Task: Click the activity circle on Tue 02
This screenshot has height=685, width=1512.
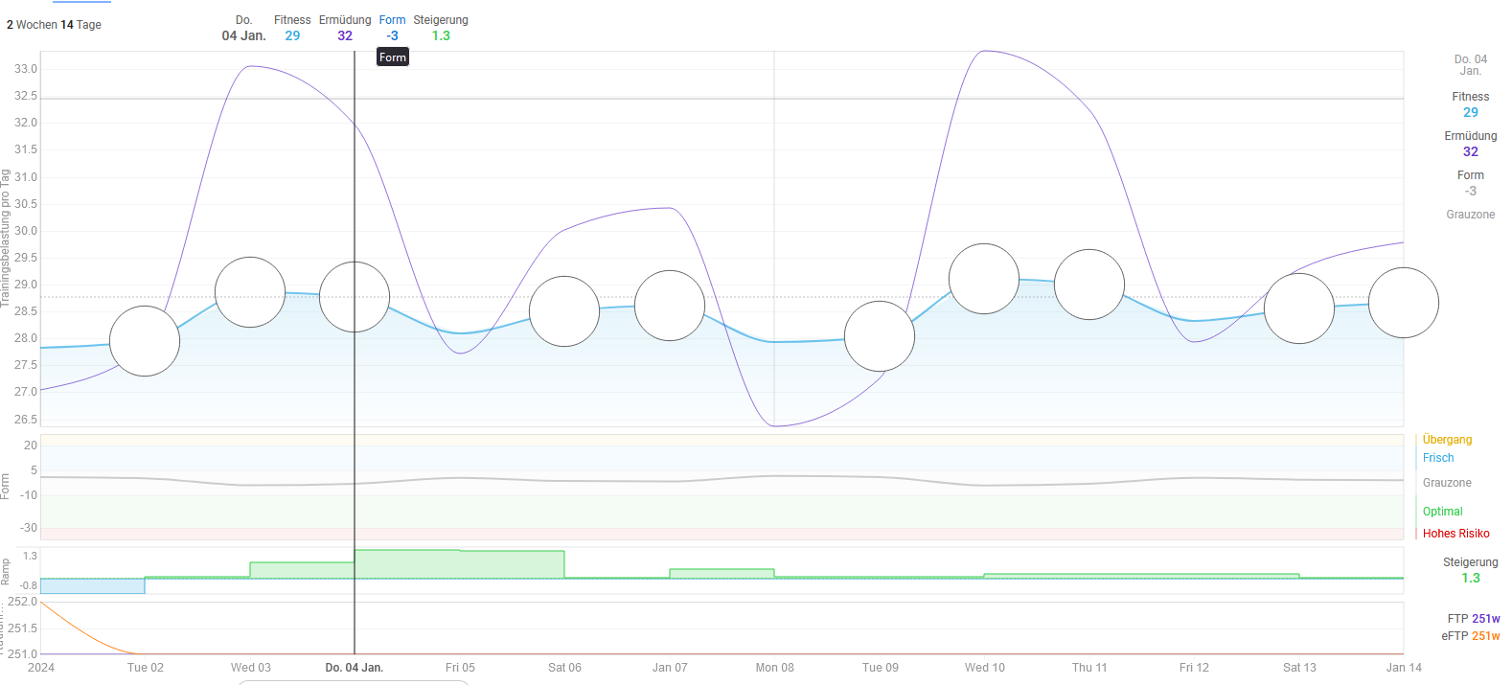Action: [x=145, y=341]
